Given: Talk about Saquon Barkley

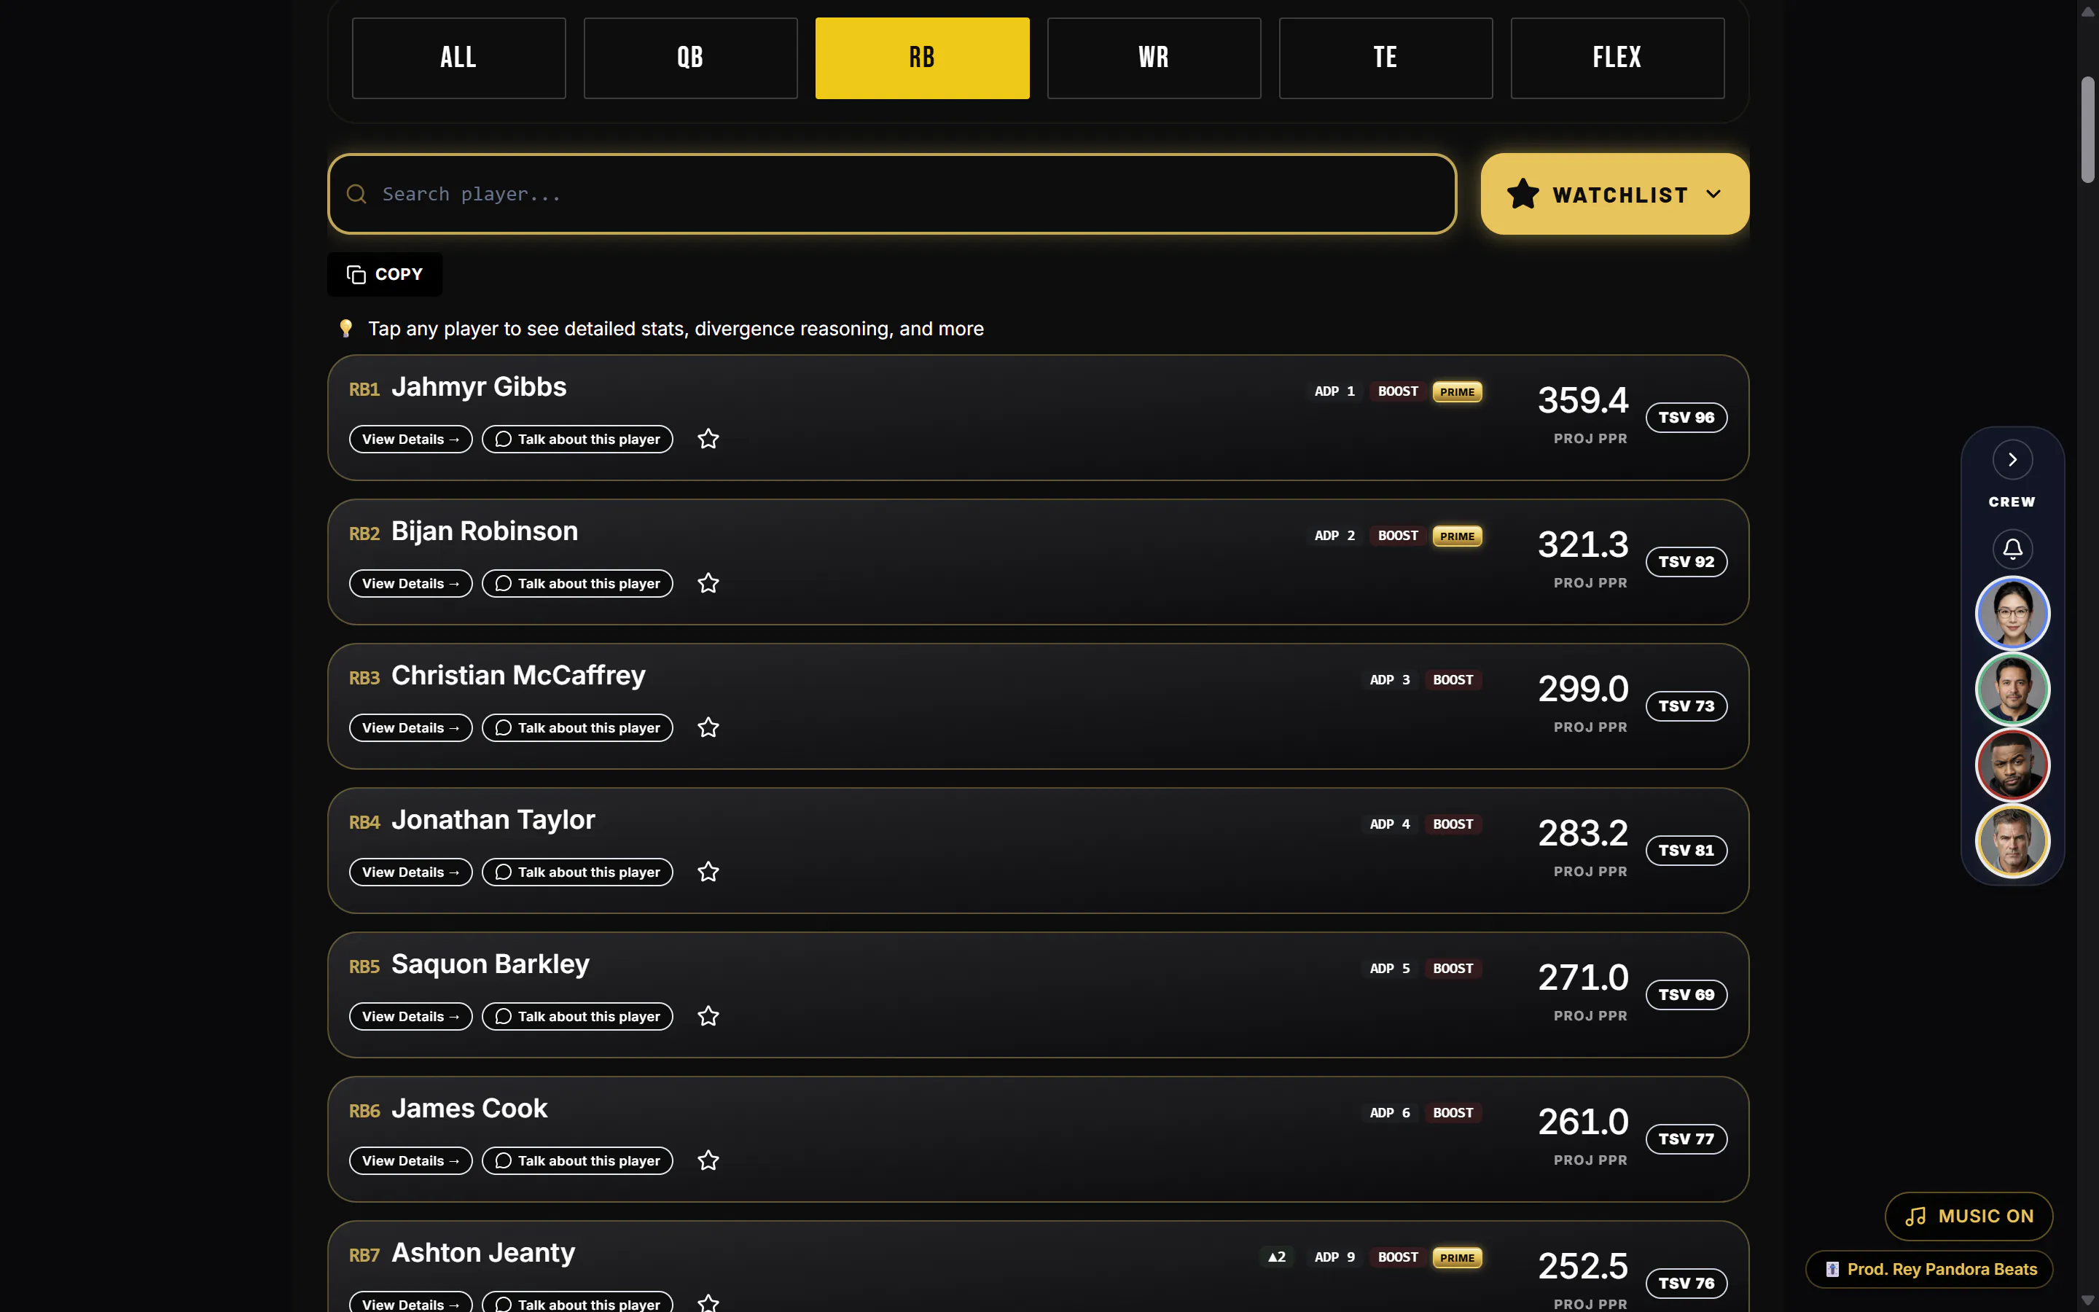Looking at the screenshot, I should (576, 1016).
